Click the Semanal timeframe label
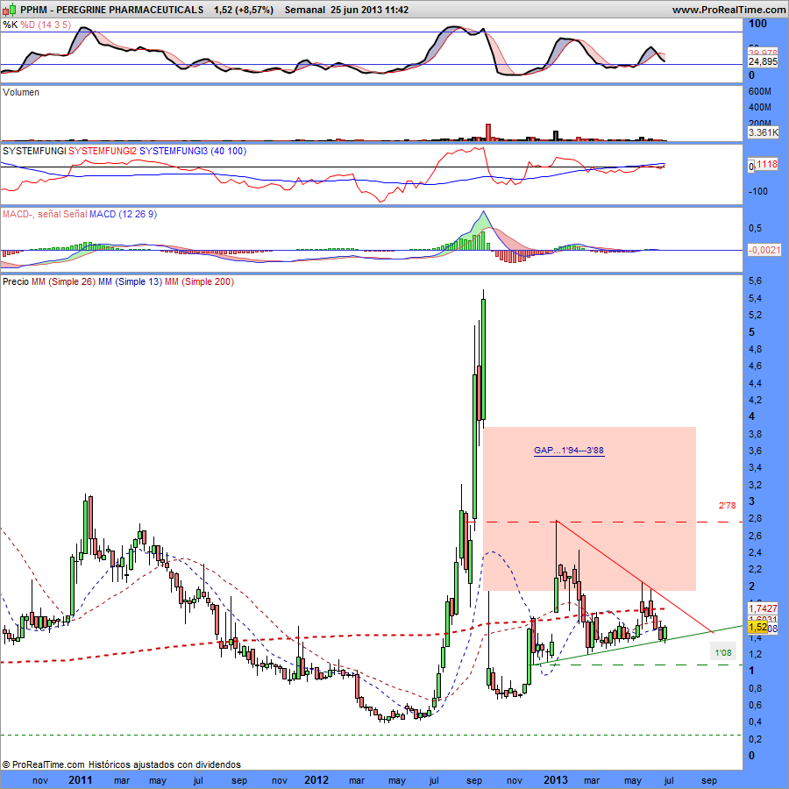Image resolution: width=789 pixels, height=789 pixels. click(x=305, y=10)
